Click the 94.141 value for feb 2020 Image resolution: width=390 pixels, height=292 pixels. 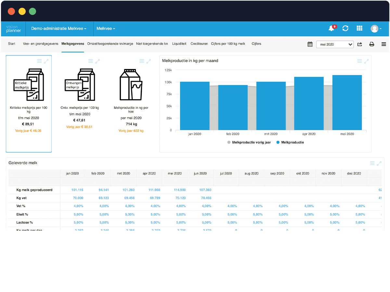[104, 190]
